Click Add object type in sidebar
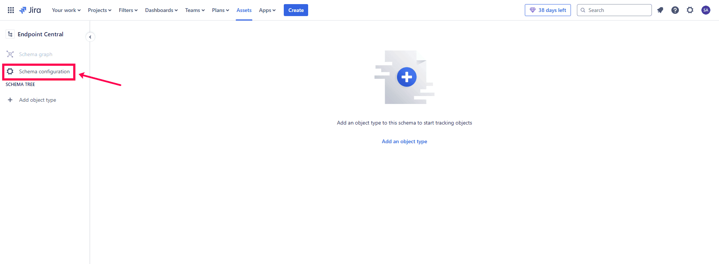The height and width of the screenshot is (264, 719). click(37, 100)
